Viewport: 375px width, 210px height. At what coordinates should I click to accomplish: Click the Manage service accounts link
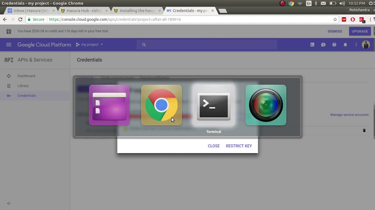(x=350, y=115)
